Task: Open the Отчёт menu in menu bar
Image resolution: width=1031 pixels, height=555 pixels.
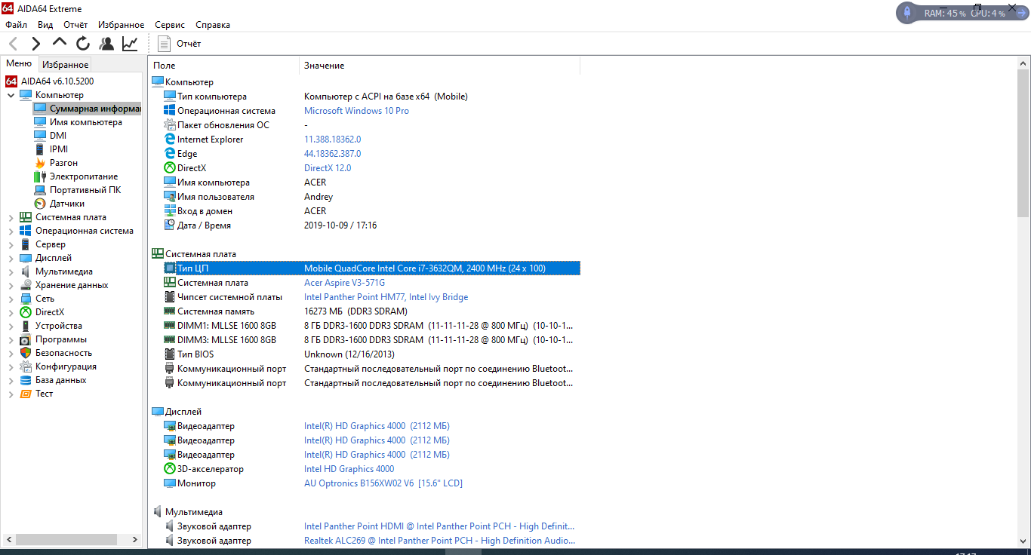Action: coord(75,25)
